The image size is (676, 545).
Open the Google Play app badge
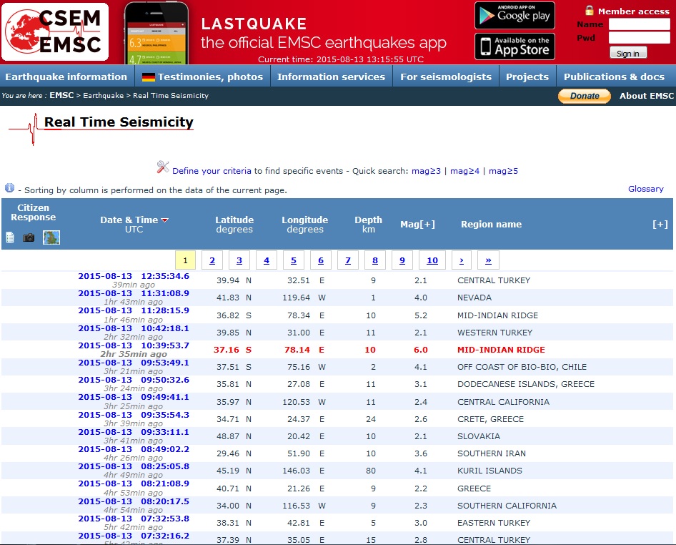click(x=515, y=16)
